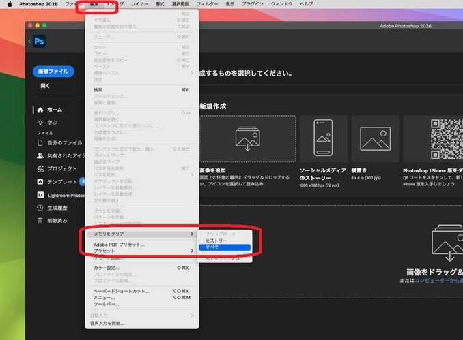Click the house icon beside ホーム
The image size is (463, 340).
(x=40, y=110)
